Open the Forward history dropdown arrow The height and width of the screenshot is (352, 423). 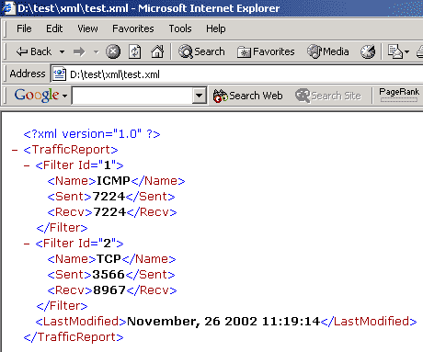(97, 51)
